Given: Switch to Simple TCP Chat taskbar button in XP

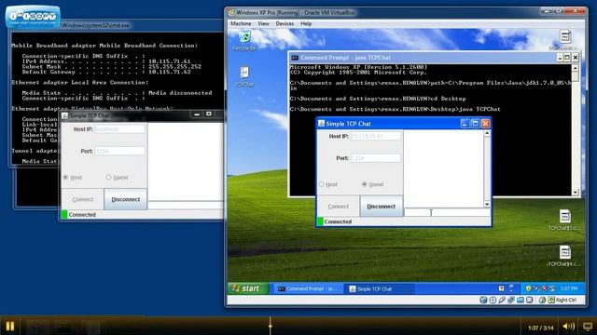Looking at the screenshot, I should pyautogui.click(x=380, y=288).
